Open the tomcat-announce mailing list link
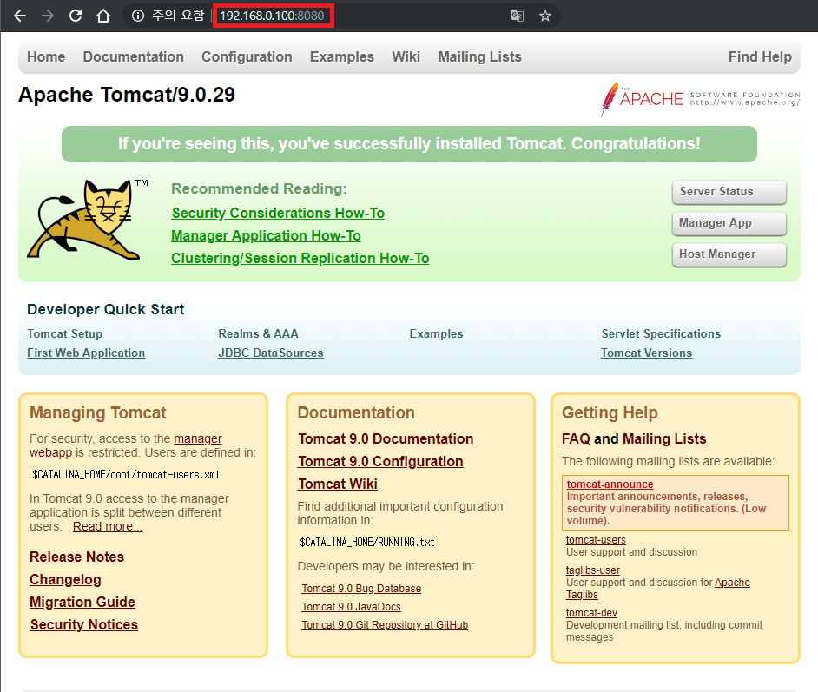This screenshot has width=818, height=692. pyautogui.click(x=610, y=484)
